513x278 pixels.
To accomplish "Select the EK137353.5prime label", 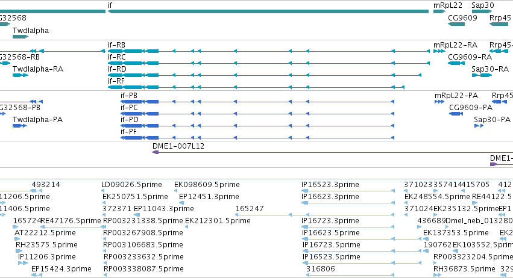I will pyautogui.click(x=456, y=233).
